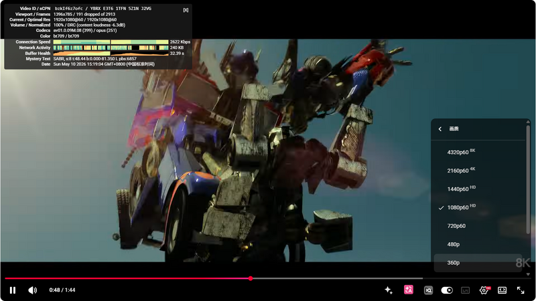Click the IQ enhancer icon
Screen dimensions: 536x301
428,290
